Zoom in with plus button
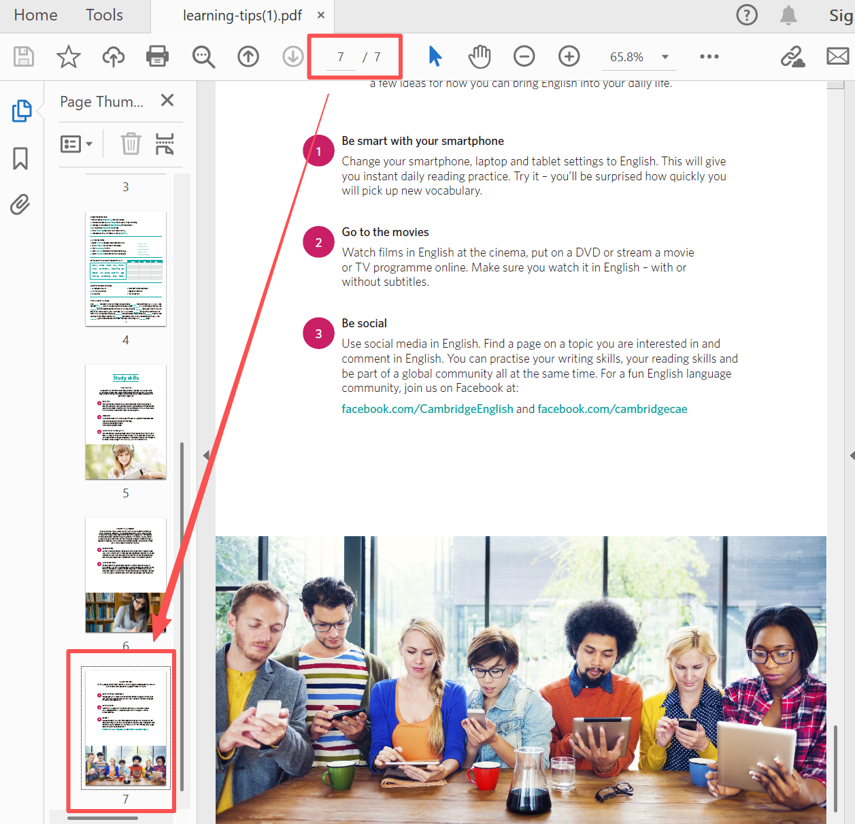855x824 pixels. (569, 56)
